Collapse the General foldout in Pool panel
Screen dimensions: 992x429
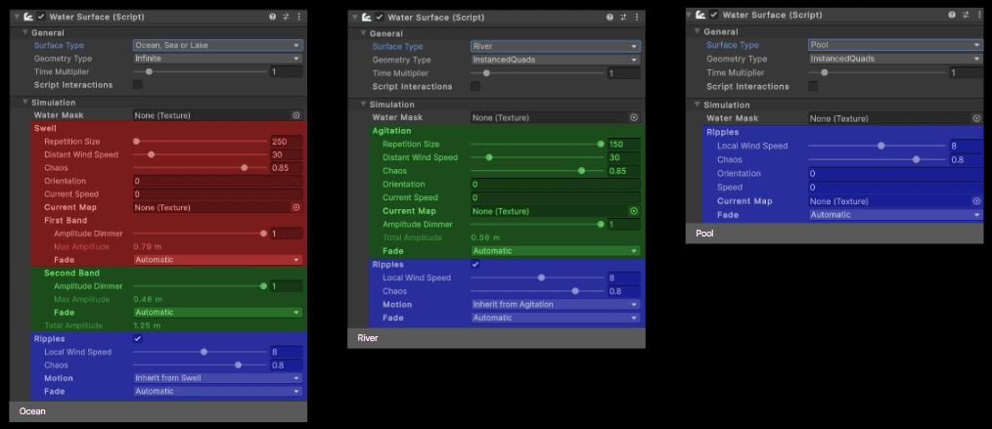click(698, 31)
